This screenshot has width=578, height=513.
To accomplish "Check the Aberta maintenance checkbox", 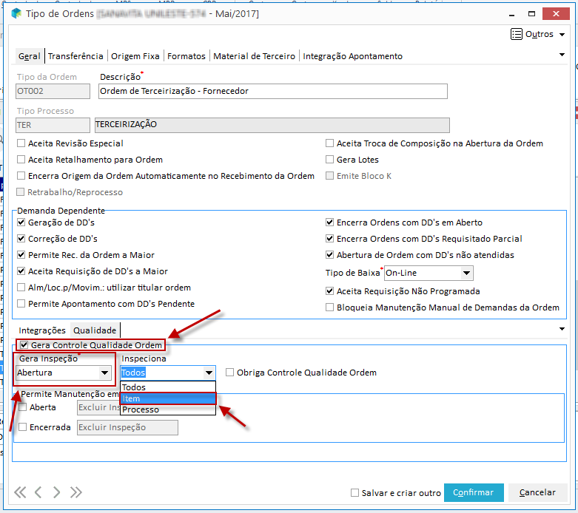I will pyautogui.click(x=22, y=407).
